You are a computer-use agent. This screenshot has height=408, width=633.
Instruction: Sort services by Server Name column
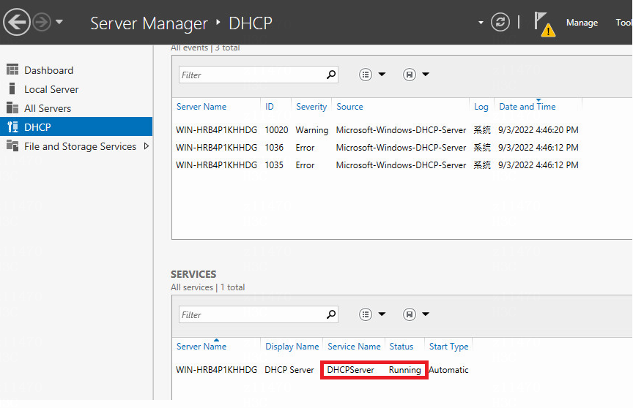point(201,347)
